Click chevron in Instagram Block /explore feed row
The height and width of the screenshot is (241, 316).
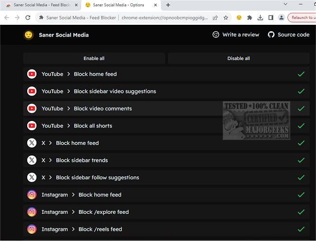point(73,212)
